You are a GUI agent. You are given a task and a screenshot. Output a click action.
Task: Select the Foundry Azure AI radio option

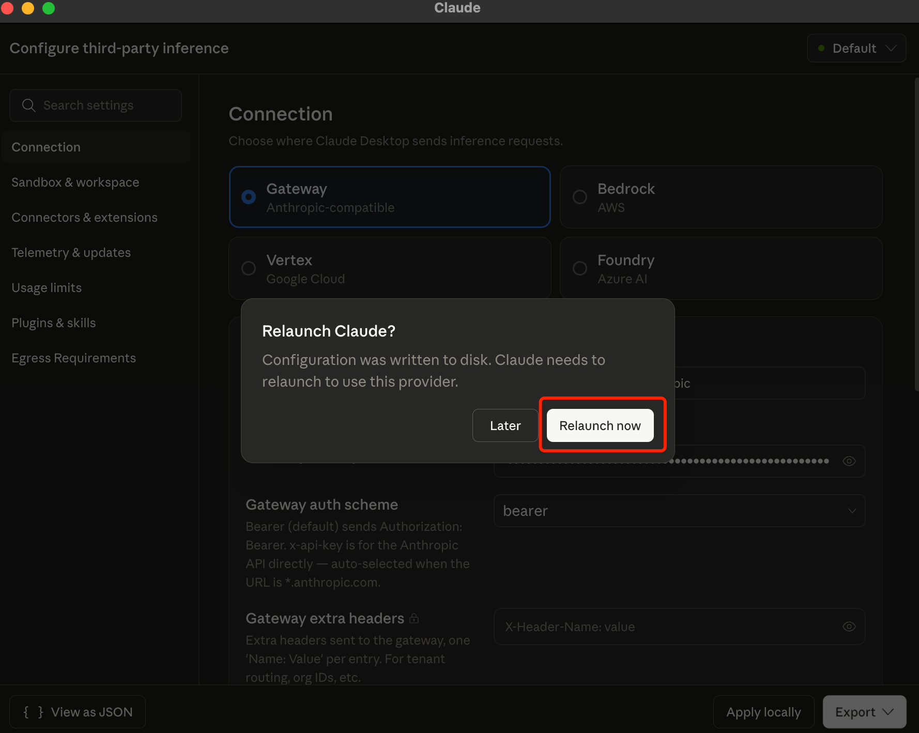(x=721, y=268)
